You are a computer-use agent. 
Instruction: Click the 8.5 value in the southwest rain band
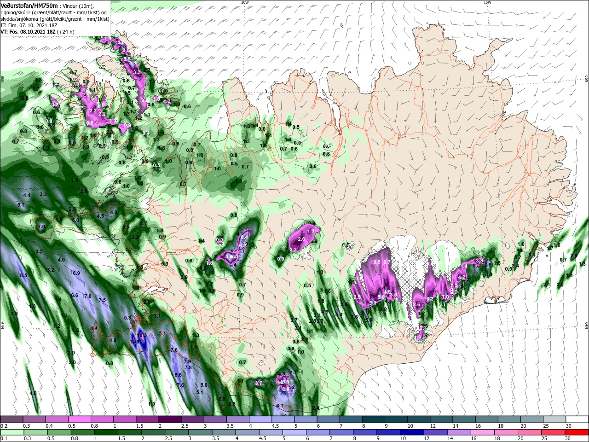(x=23, y=275)
